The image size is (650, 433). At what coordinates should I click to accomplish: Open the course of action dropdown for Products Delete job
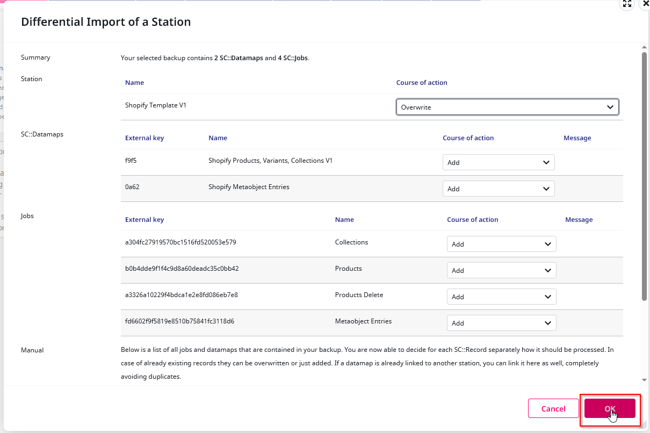click(501, 297)
